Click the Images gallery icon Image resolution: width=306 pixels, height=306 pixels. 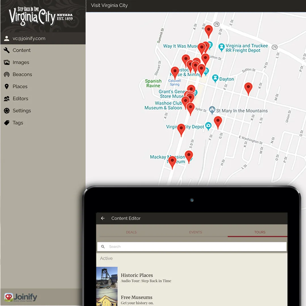[x=7, y=62]
